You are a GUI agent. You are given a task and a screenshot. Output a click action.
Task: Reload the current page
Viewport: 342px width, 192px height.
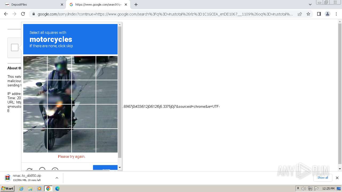pos(23,14)
